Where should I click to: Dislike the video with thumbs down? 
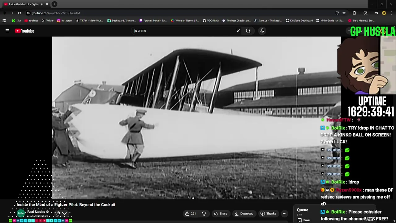204,213
